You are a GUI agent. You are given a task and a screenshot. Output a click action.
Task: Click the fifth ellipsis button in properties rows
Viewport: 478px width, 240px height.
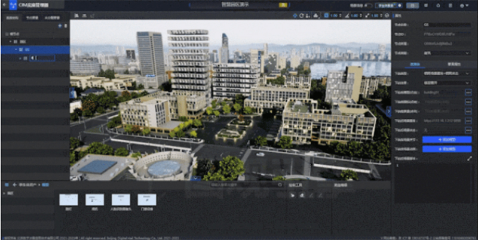tap(468, 130)
